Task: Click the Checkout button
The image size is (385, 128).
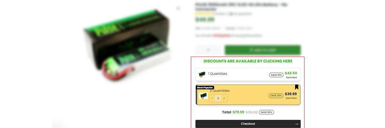Action: click(x=248, y=124)
